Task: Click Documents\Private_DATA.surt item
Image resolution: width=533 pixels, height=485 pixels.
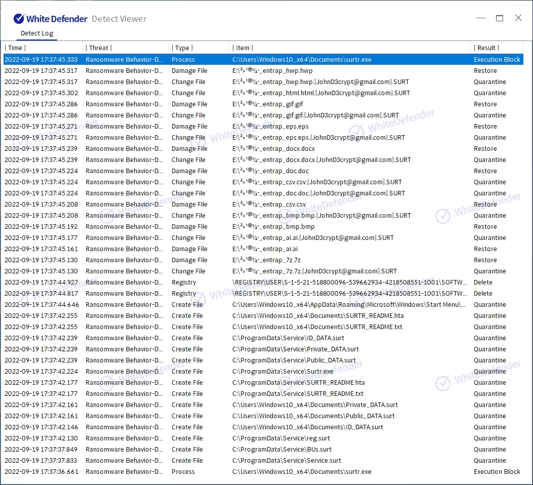Action: click(x=315, y=405)
